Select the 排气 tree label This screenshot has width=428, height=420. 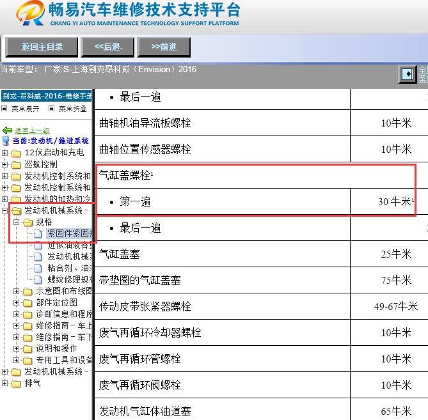coord(33,383)
